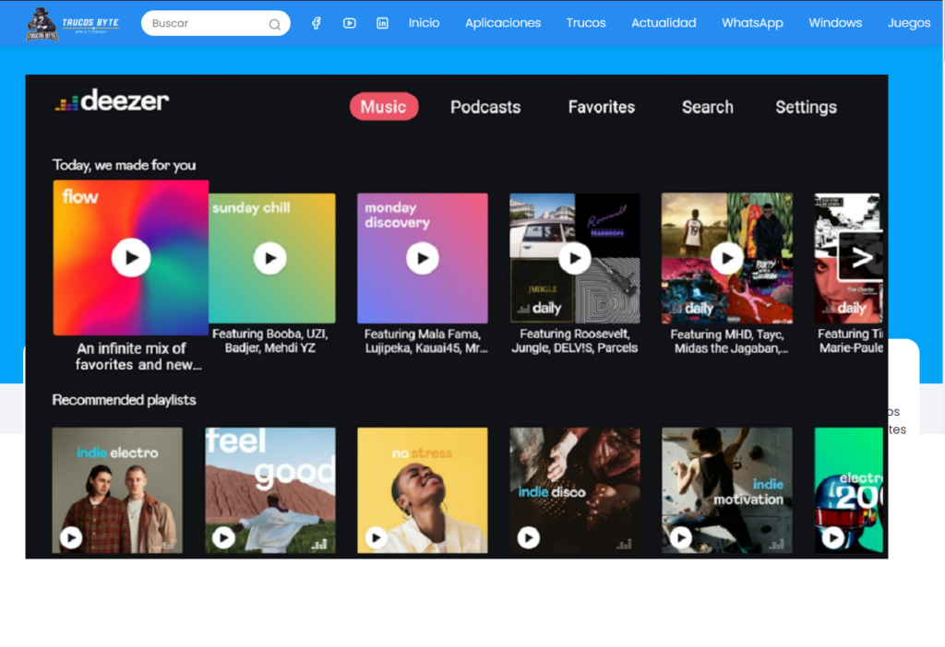
Task: Click 'Featuring Mala Fama, Lujipeka' caption
Action: tap(425, 341)
